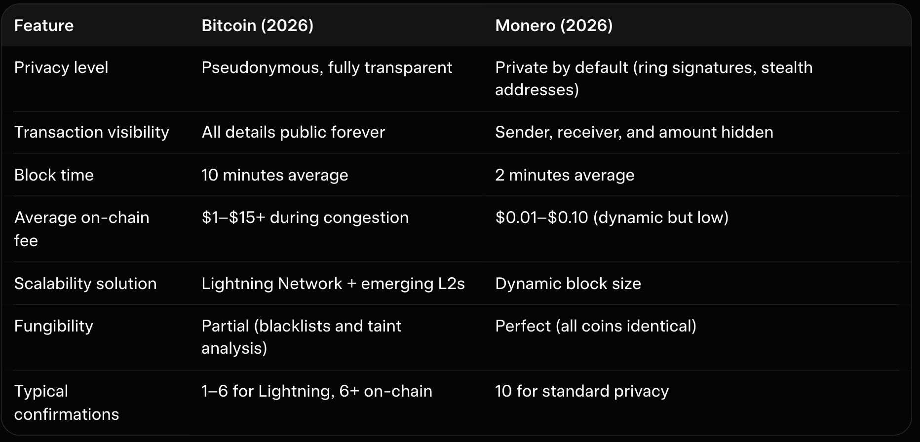
Task: Select "Perfect (all coins identical)" cell
Action: coord(596,326)
